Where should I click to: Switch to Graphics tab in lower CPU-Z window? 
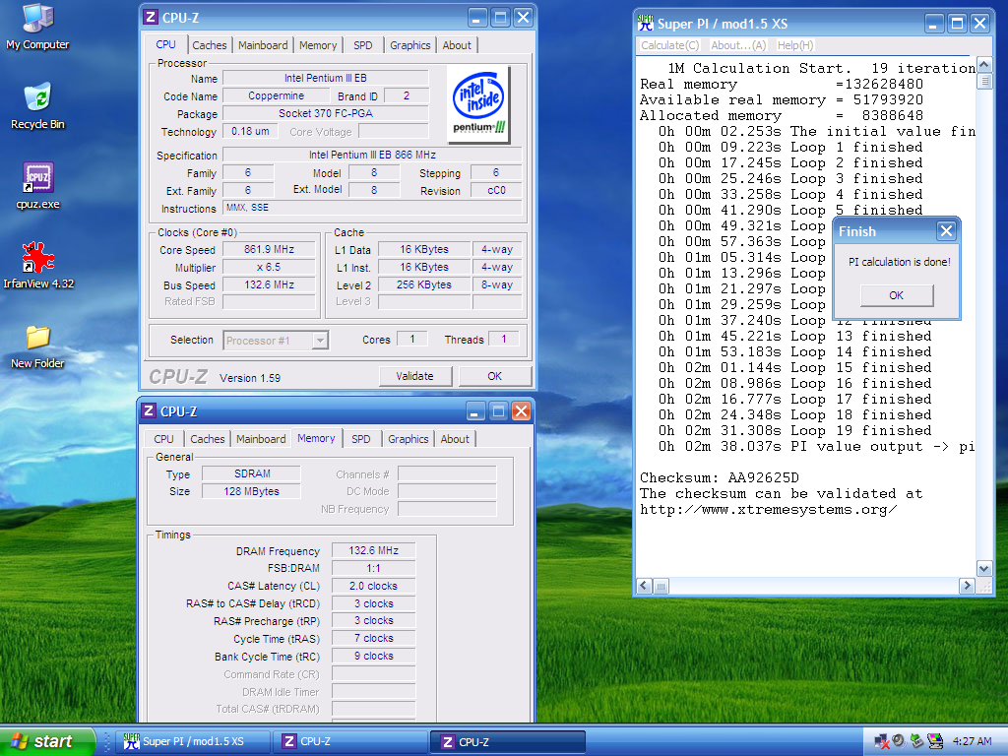pyautogui.click(x=409, y=438)
